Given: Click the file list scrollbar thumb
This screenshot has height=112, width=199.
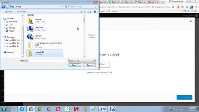Looking at the screenshot, I should click(84, 20).
